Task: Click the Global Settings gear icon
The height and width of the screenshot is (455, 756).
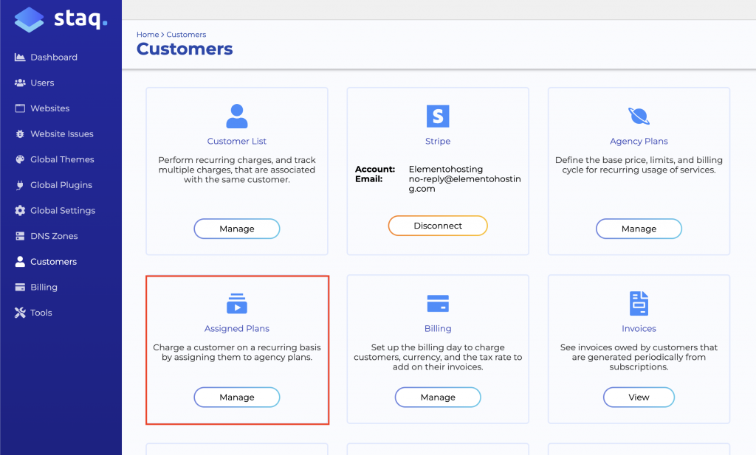Action: 20,211
